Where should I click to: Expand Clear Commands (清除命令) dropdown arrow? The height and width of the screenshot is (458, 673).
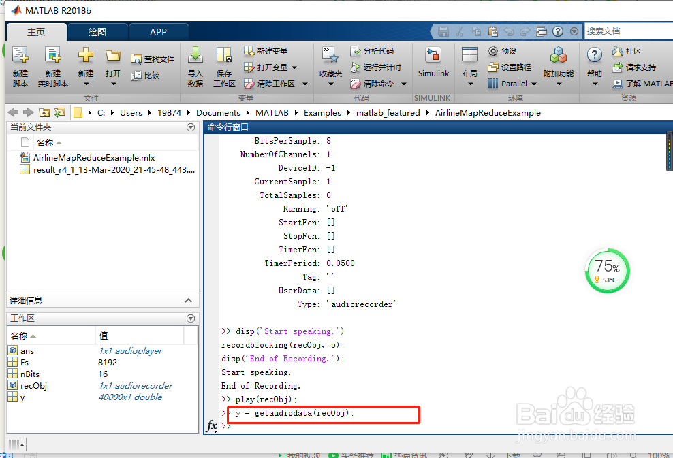403,84
